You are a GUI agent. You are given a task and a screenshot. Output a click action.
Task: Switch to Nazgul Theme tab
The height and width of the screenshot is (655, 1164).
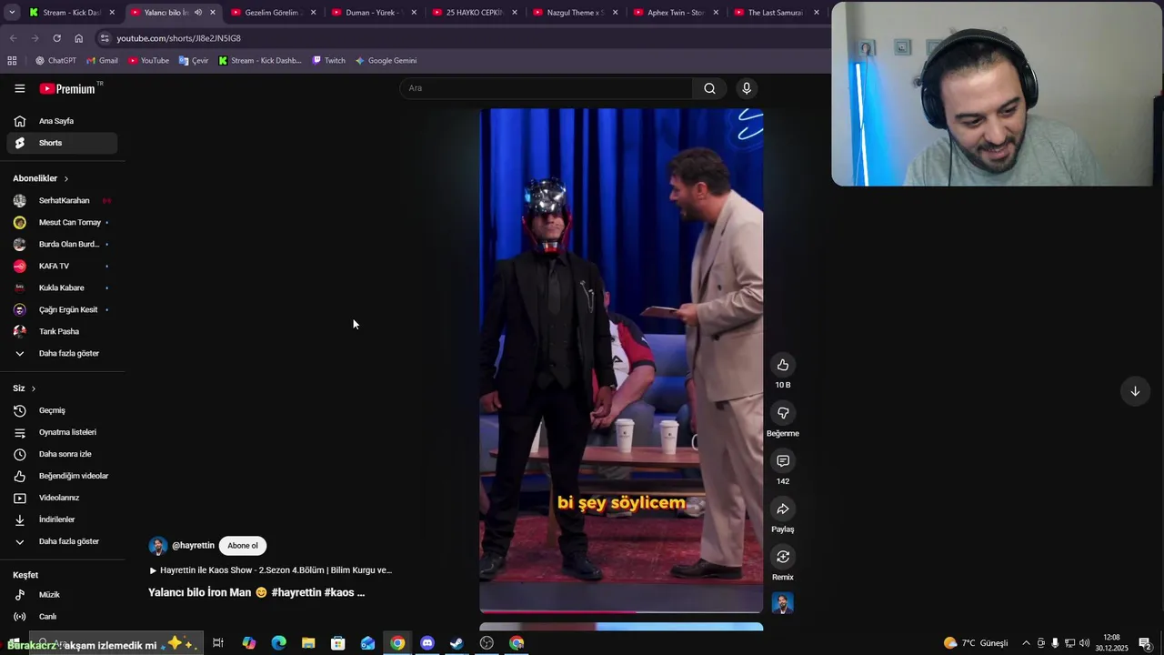pos(575,13)
